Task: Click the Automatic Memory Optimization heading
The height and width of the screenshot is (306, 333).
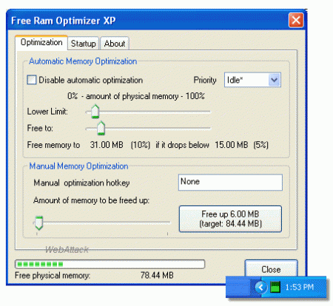Action: [83, 61]
